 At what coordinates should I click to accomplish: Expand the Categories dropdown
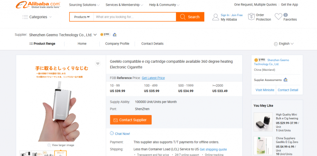pos(37,17)
